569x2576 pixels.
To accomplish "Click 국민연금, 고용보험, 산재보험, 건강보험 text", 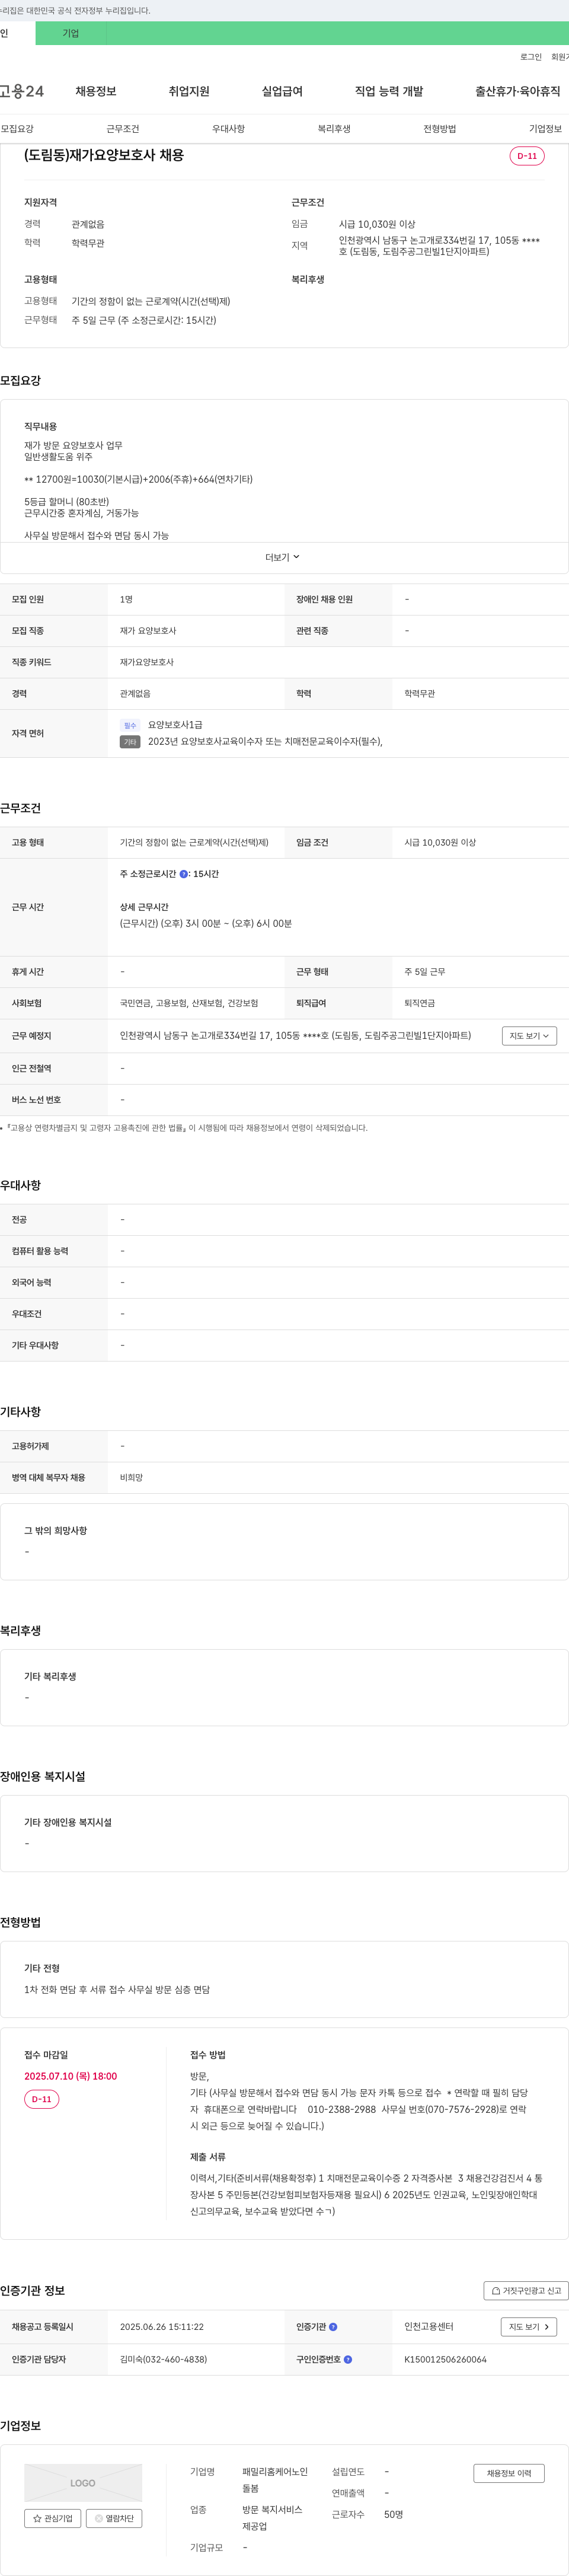I will [x=189, y=1003].
